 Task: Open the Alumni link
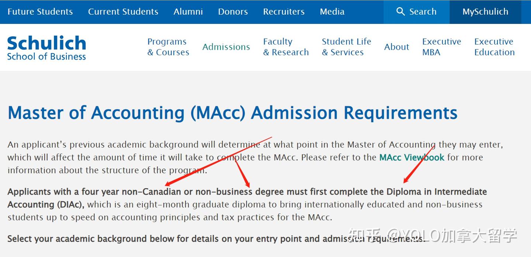pos(188,12)
